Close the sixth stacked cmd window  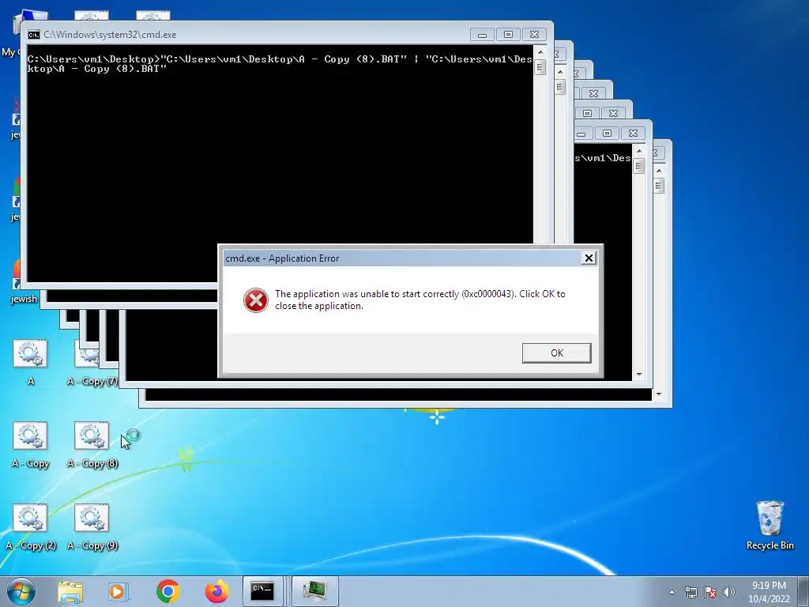tap(633, 133)
